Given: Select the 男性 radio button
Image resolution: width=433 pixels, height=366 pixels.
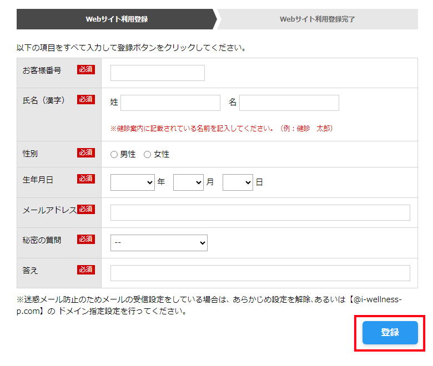Looking at the screenshot, I should pyautogui.click(x=114, y=155).
